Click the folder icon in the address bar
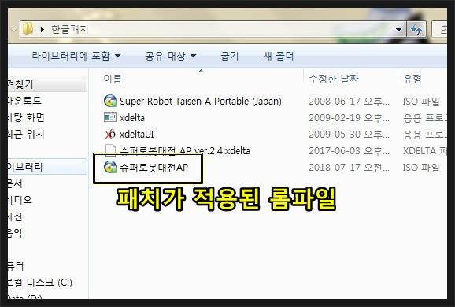 28,28
